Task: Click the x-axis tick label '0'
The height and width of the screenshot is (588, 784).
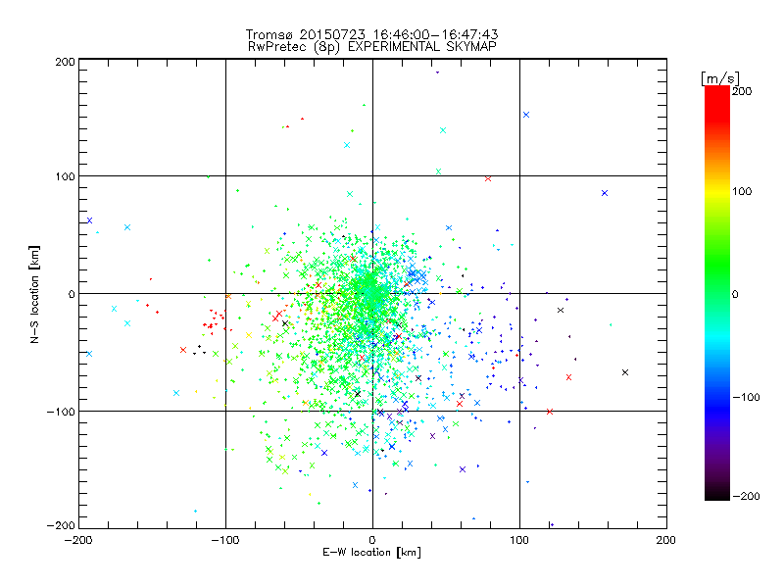Action: [372, 540]
